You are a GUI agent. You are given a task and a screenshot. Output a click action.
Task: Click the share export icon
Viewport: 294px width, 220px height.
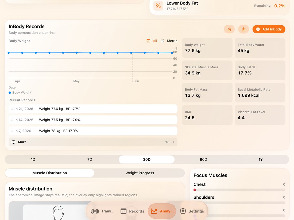coord(243,29)
